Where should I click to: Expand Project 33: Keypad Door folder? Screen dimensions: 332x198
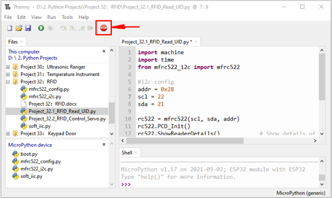8,134
